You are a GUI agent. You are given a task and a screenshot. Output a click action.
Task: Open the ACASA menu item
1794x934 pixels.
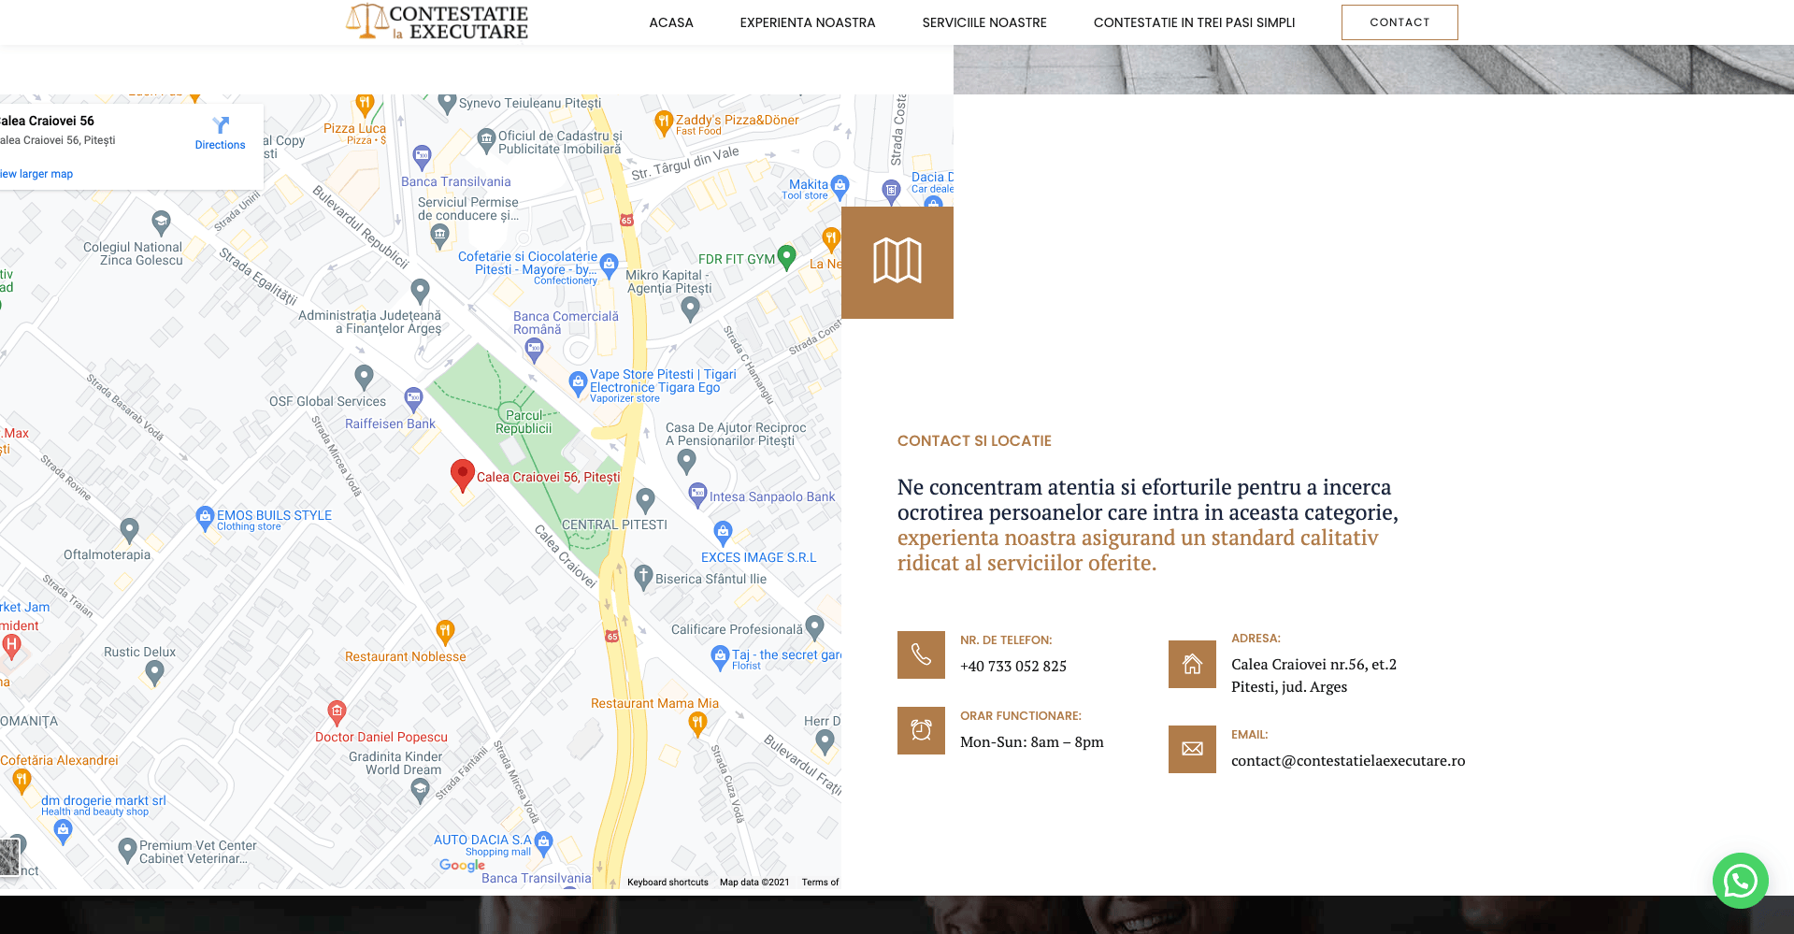(671, 22)
